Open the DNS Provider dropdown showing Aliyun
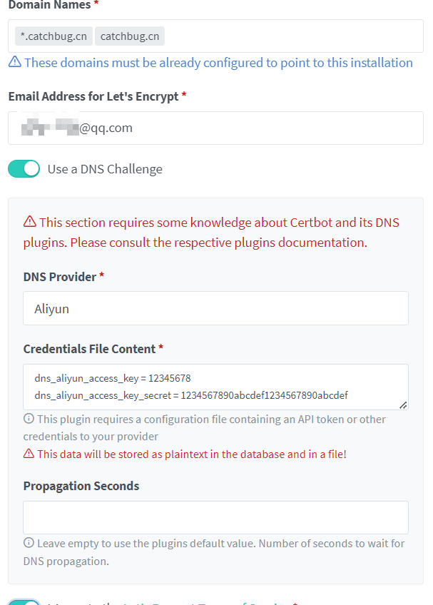The image size is (433, 605). [x=215, y=309]
